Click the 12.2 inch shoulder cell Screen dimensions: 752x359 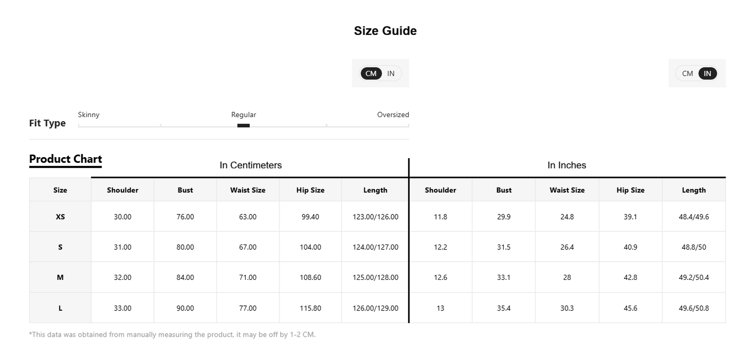[x=440, y=247]
